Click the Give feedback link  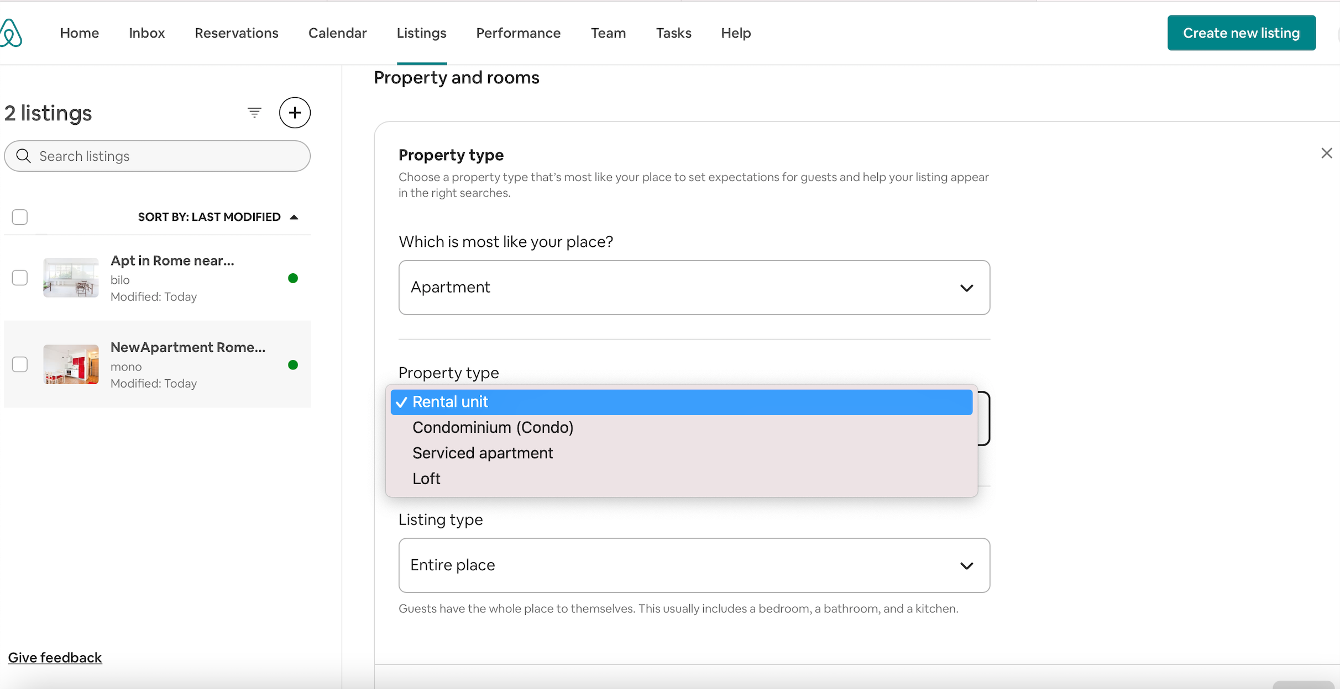55,658
